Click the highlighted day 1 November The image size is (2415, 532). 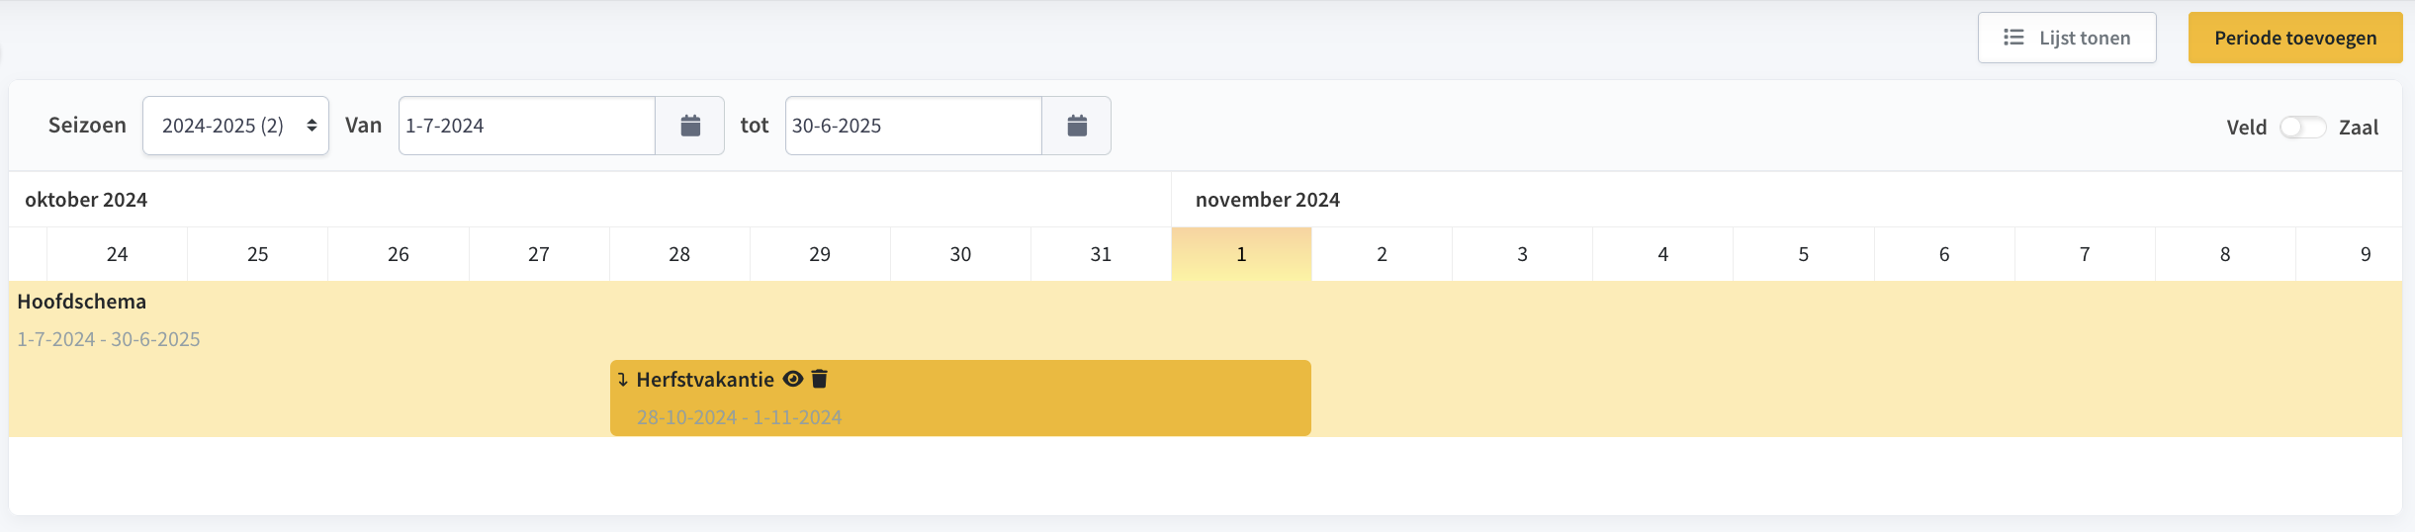click(1242, 254)
